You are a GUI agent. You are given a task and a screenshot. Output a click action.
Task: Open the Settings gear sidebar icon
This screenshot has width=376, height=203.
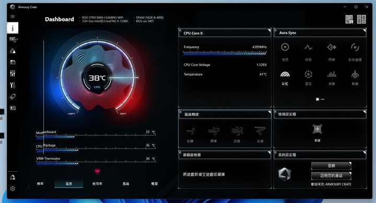pyautogui.click(x=13, y=188)
